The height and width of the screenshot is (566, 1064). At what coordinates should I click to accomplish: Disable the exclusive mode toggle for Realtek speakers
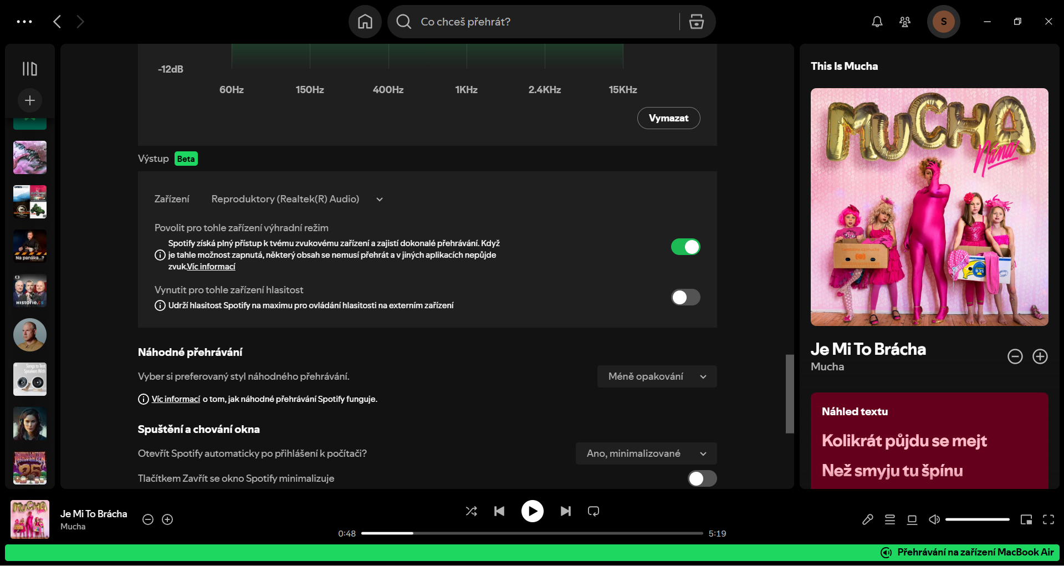click(686, 247)
